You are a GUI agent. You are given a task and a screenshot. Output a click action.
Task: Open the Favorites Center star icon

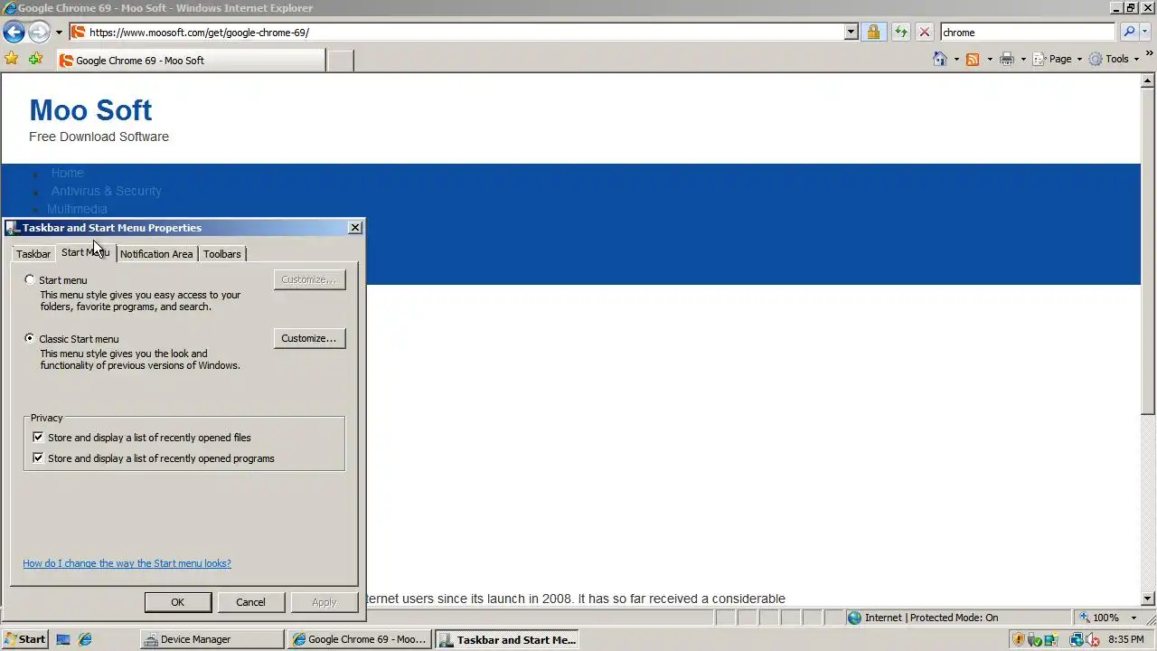click(x=12, y=59)
